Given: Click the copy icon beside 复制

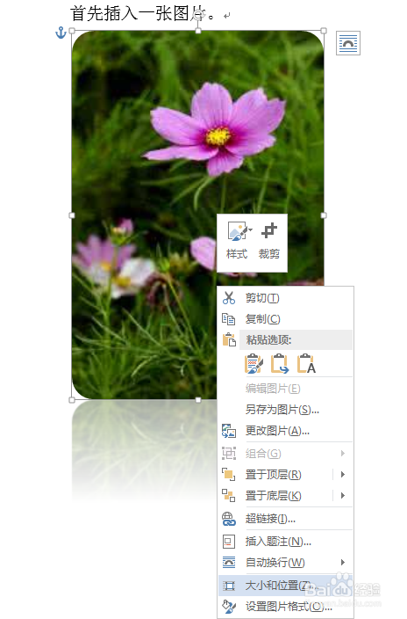Looking at the screenshot, I should point(229,319).
